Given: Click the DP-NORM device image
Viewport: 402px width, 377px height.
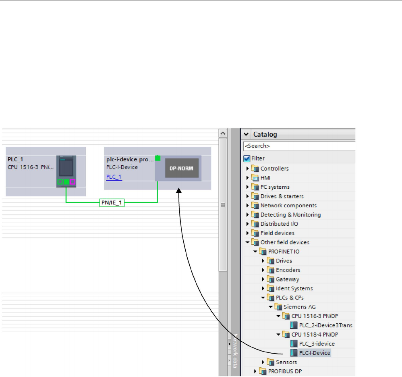Looking at the screenshot, I should tap(182, 168).
